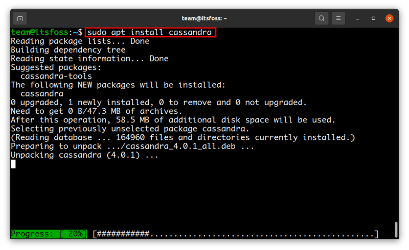Open the hamburger menu
The image size is (409, 250).
pos(338,18)
